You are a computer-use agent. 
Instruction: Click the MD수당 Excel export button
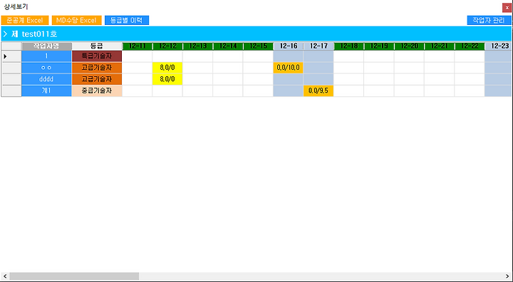[76, 20]
